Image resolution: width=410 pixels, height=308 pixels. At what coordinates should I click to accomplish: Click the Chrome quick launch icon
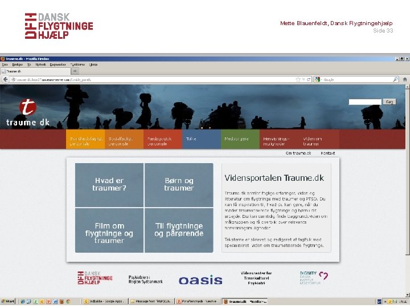[x=68, y=302]
